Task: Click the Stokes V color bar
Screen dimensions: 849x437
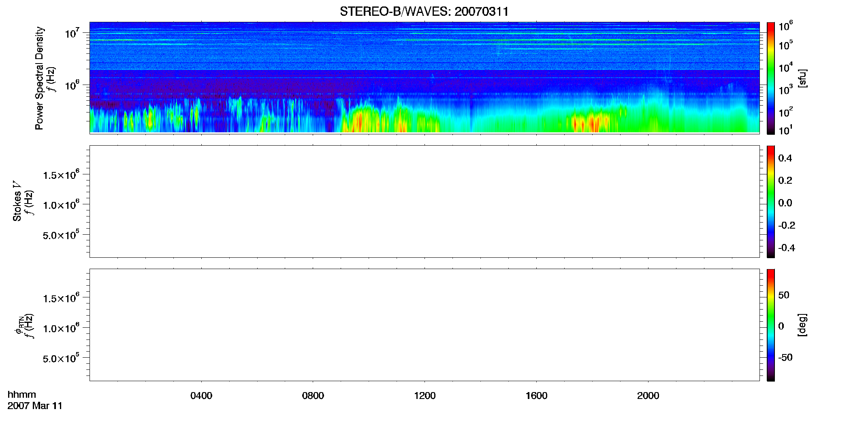Action: pyautogui.click(x=770, y=202)
